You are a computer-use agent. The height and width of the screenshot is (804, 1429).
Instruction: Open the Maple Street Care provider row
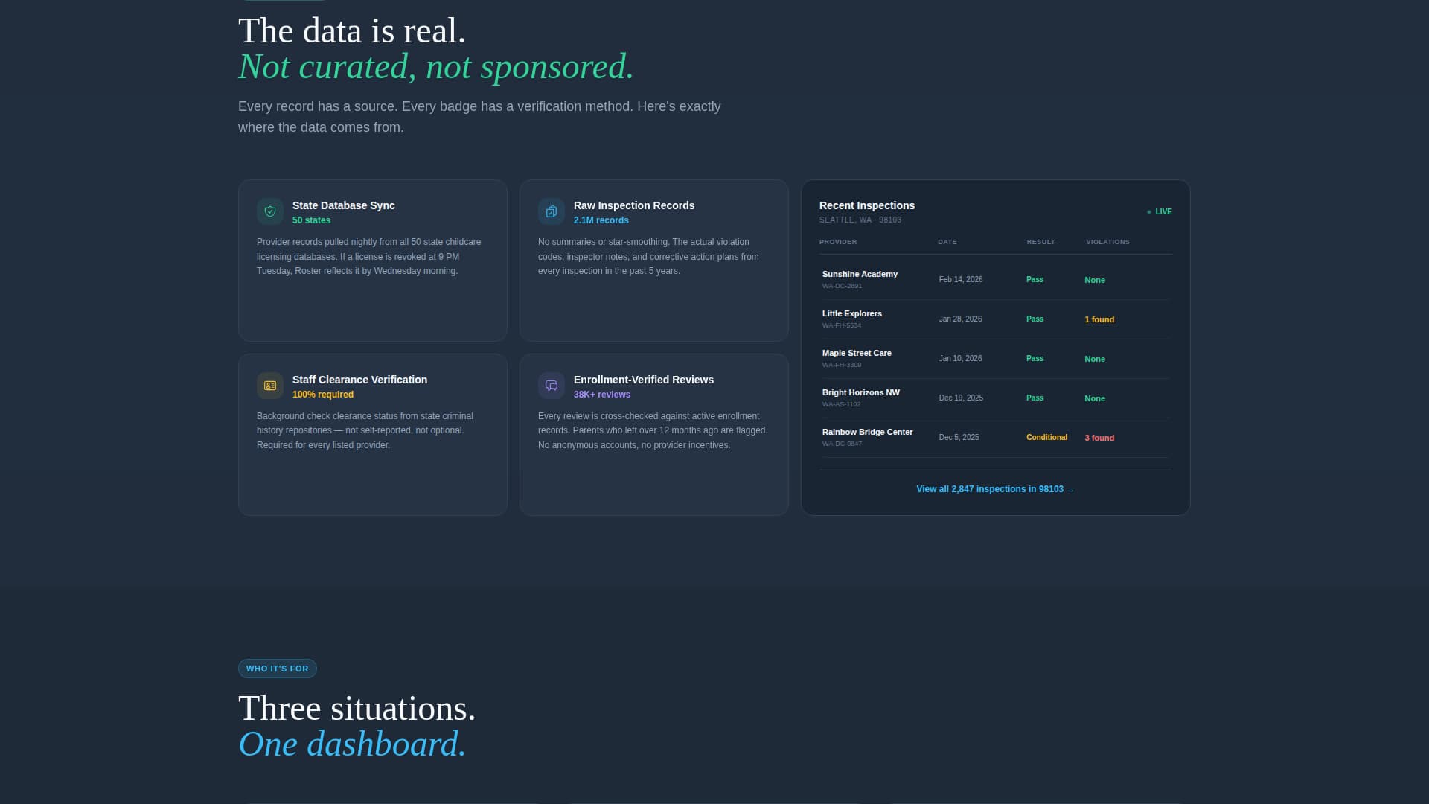point(995,359)
